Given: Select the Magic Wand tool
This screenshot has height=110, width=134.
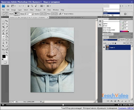Looking at the screenshot, I should pos(7,24).
